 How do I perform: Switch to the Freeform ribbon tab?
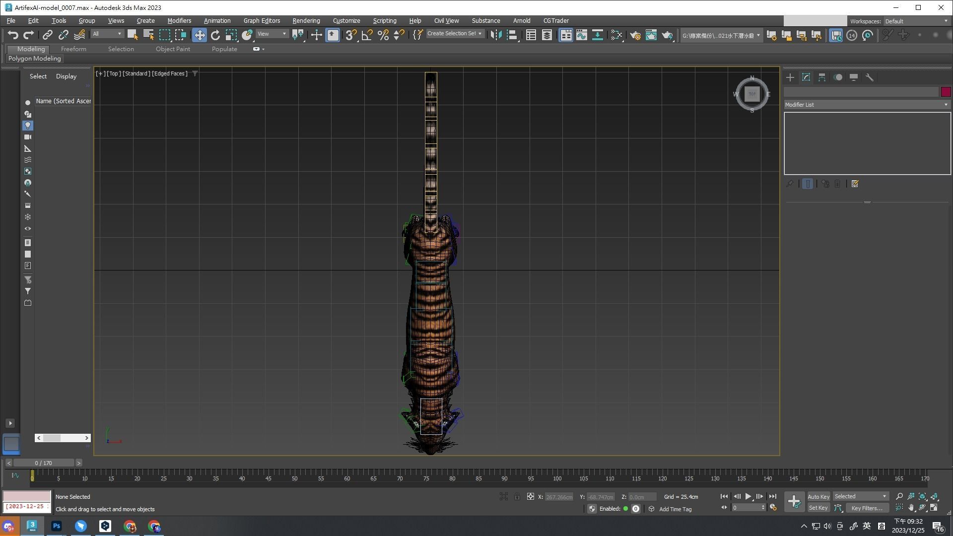[x=73, y=49]
